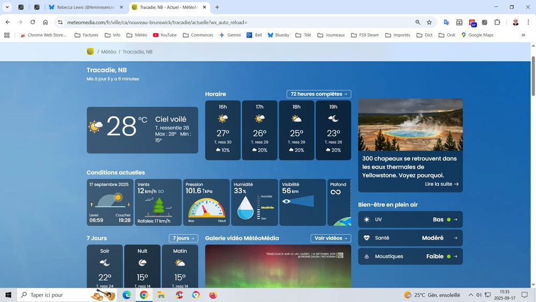Image resolution: width=536 pixels, height=302 pixels.
Task: Open the YouTube bookmark
Action: click(x=165, y=35)
